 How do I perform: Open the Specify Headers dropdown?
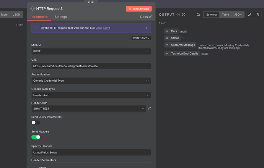coord(91,152)
